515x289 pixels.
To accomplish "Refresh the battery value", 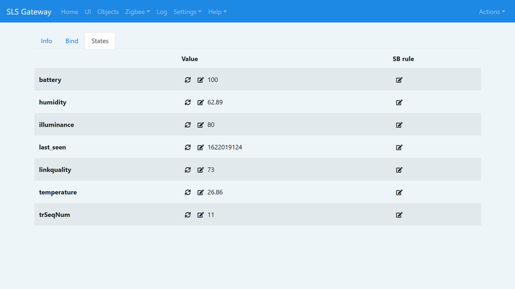I will (188, 80).
